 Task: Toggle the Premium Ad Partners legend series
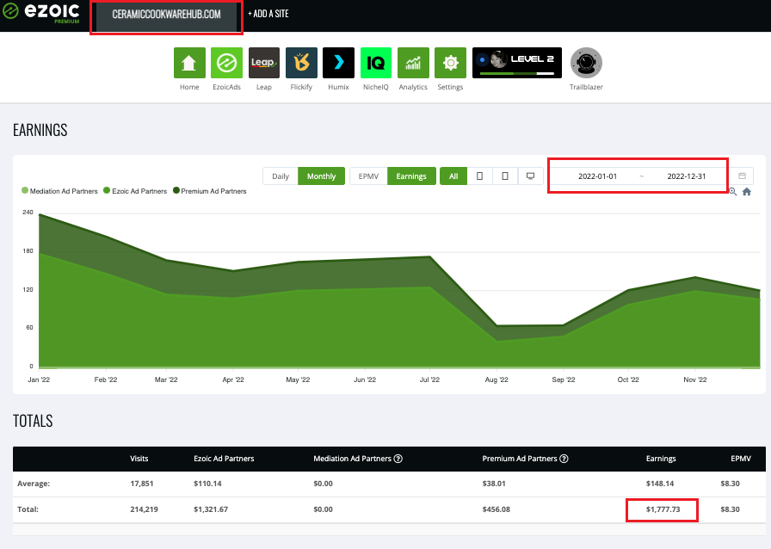click(x=209, y=191)
